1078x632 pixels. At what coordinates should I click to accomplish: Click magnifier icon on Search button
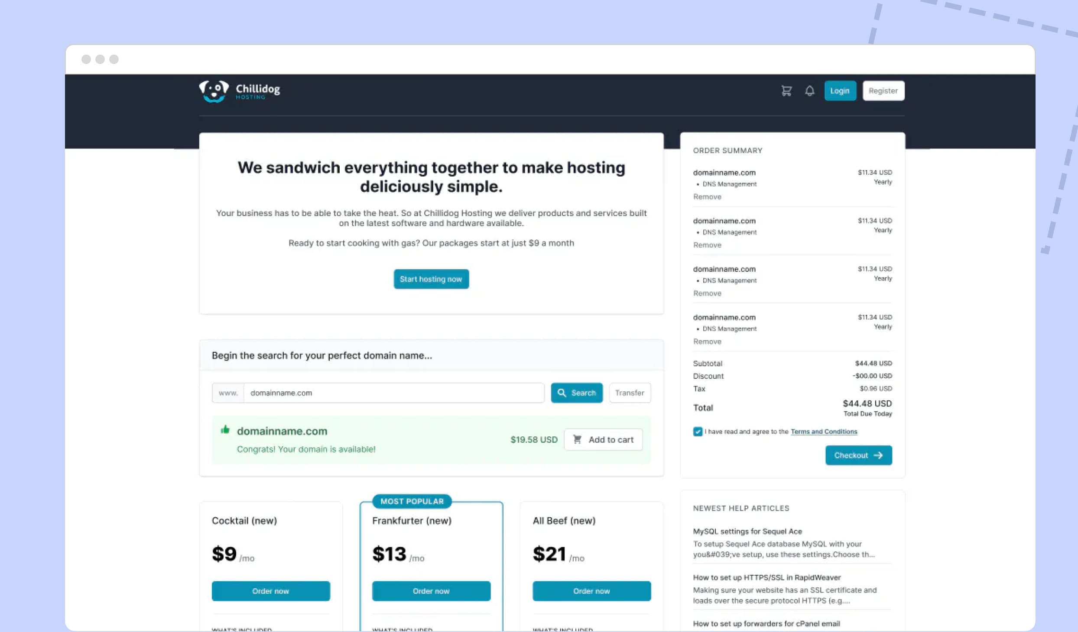click(562, 393)
